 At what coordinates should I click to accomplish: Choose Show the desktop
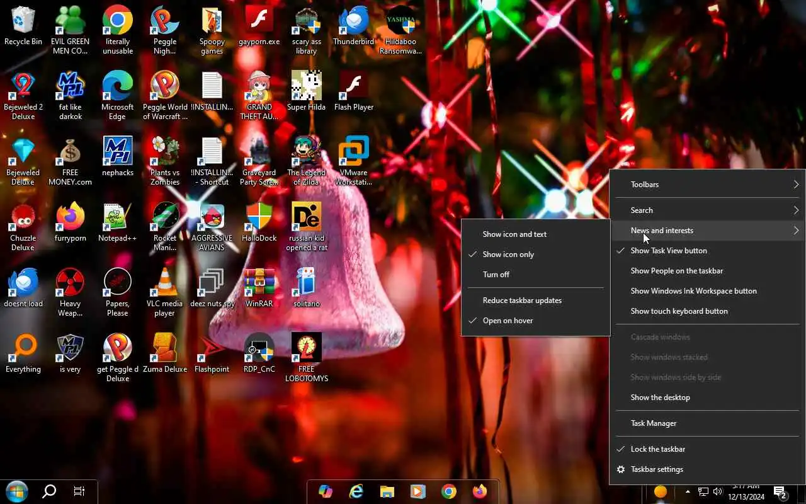pos(707,398)
